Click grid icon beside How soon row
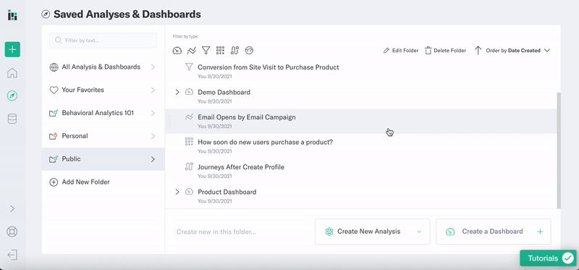This screenshot has width=579, height=270. pyautogui.click(x=189, y=141)
